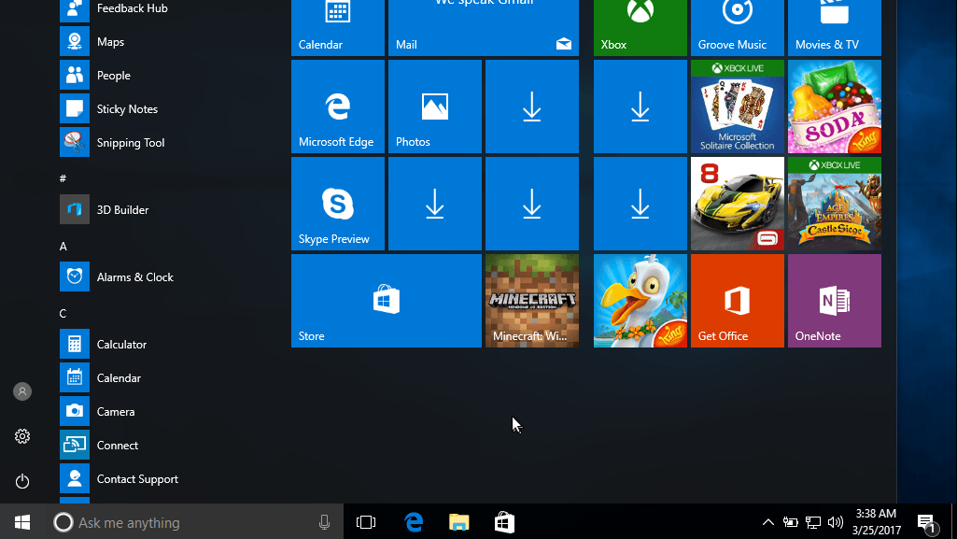Open the OneNote tile
This screenshot has height=539, width=957.
(835, 300)
